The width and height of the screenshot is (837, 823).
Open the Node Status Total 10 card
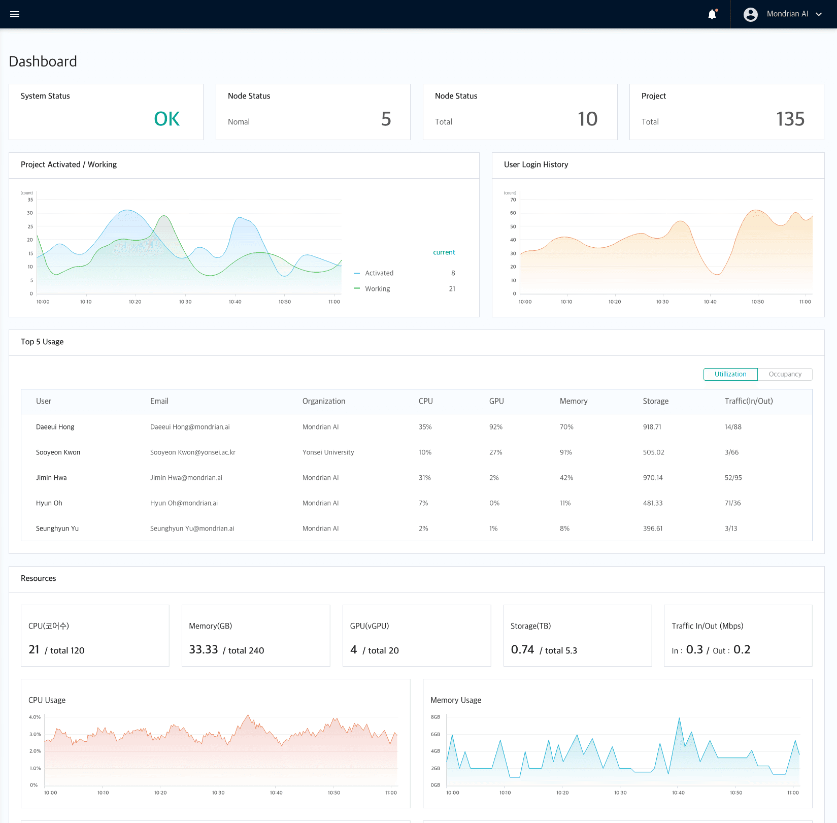[520, 112]
